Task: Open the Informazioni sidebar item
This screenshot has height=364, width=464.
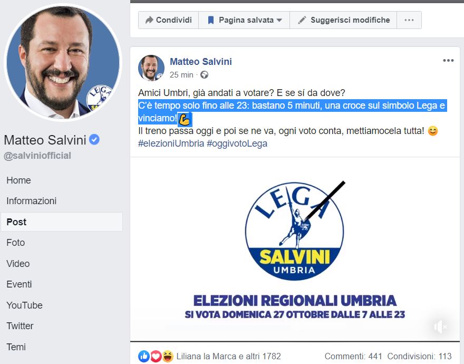Action: pyautogui.click(x=31, y=201)
